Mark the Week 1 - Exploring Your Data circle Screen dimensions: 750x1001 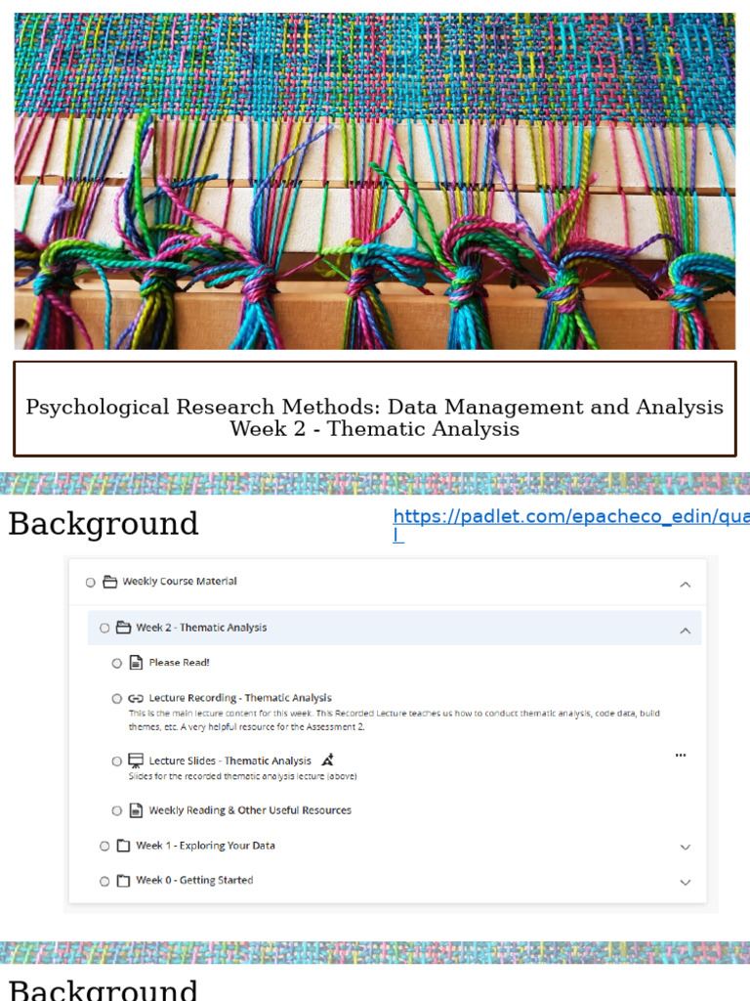pos(104,846)
